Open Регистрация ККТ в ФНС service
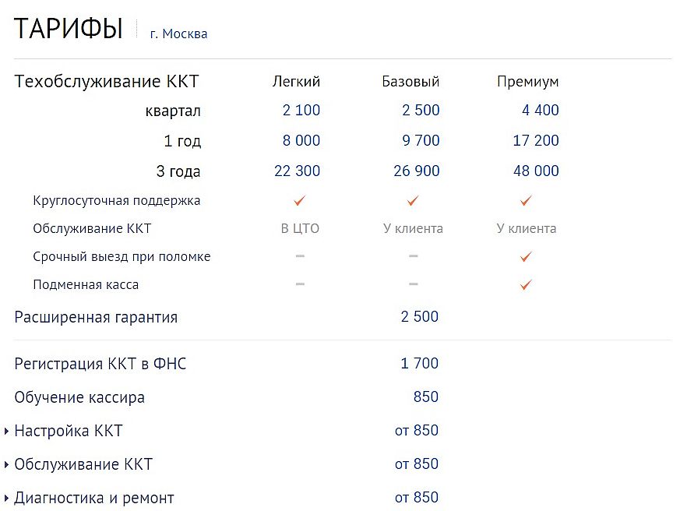 pos(100,364)
